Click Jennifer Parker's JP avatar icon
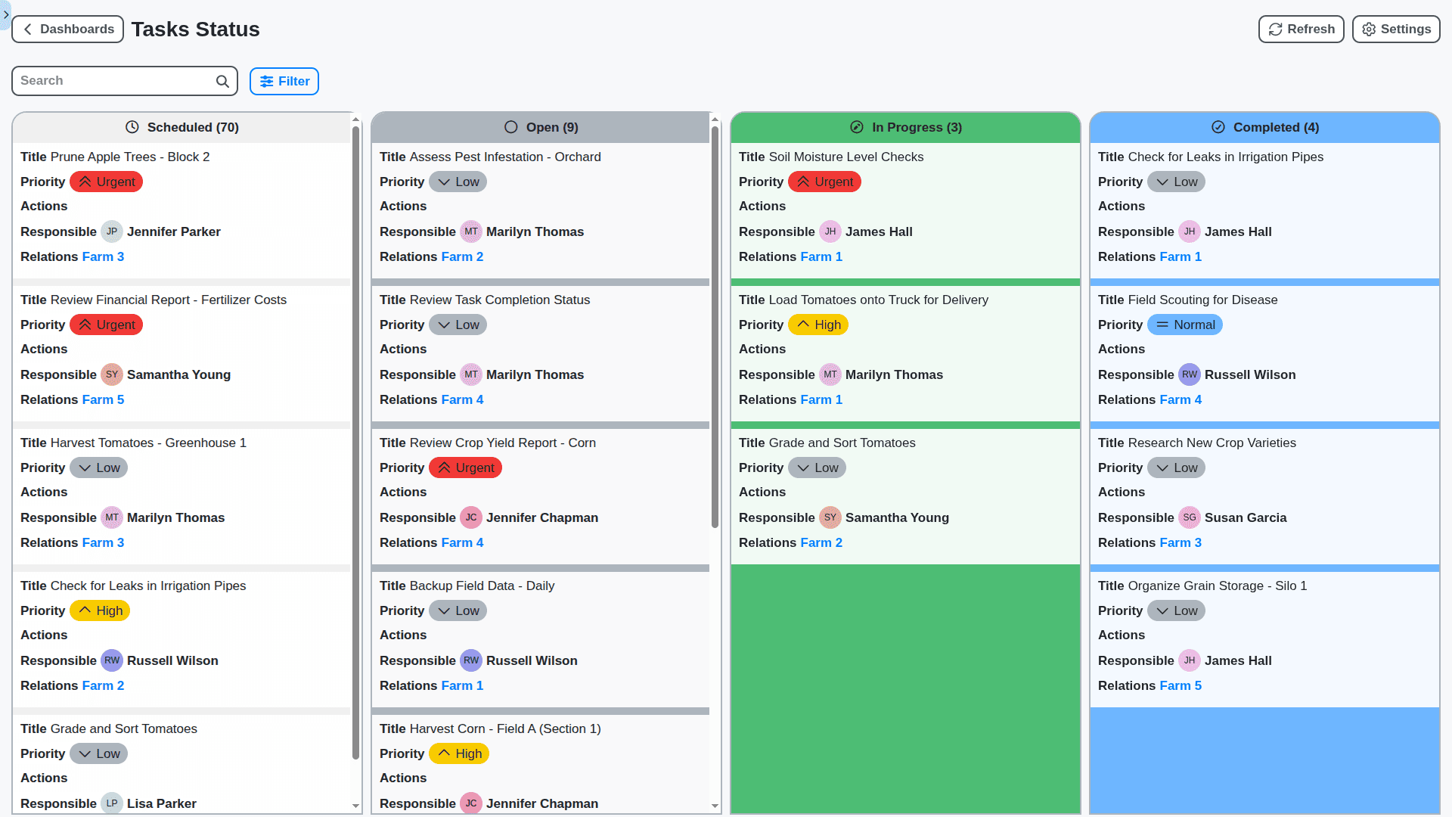Screen dimensions: 1452x817 click(x=112, y=231)
